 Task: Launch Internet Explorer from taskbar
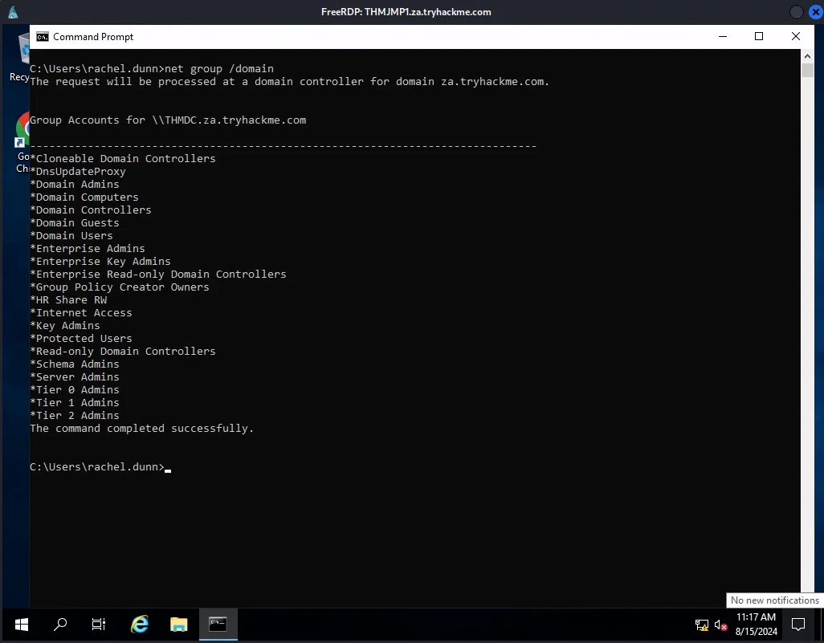pos(139,625)
